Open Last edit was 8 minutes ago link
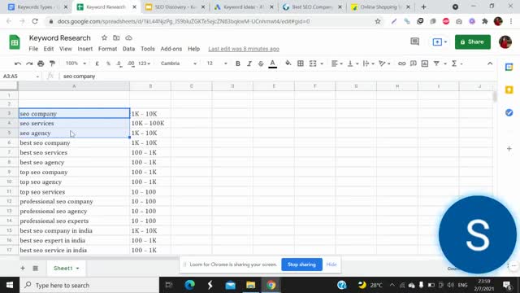The image size is (520, 293). point(244,49)
